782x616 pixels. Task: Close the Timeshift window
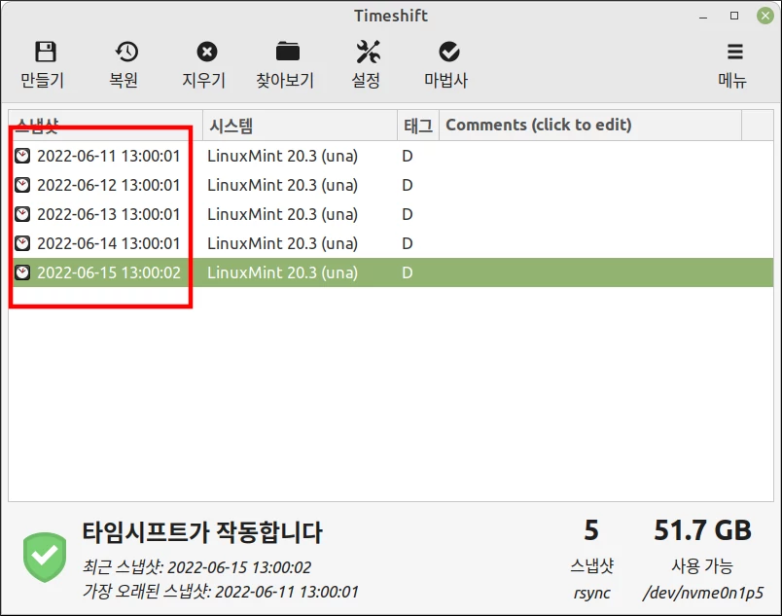[x=765, y=16]
